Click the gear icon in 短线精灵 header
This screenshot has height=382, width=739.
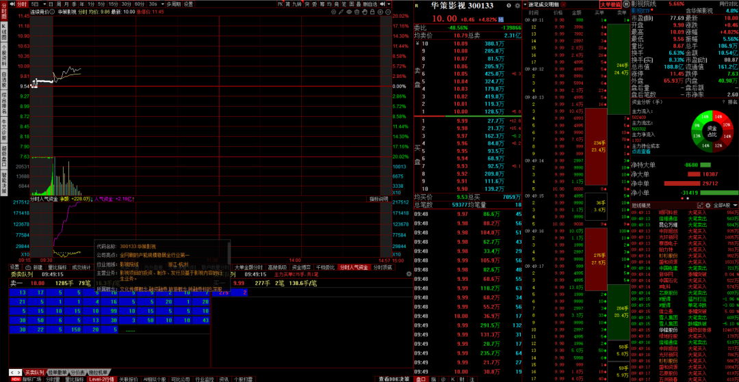[708, 206]
